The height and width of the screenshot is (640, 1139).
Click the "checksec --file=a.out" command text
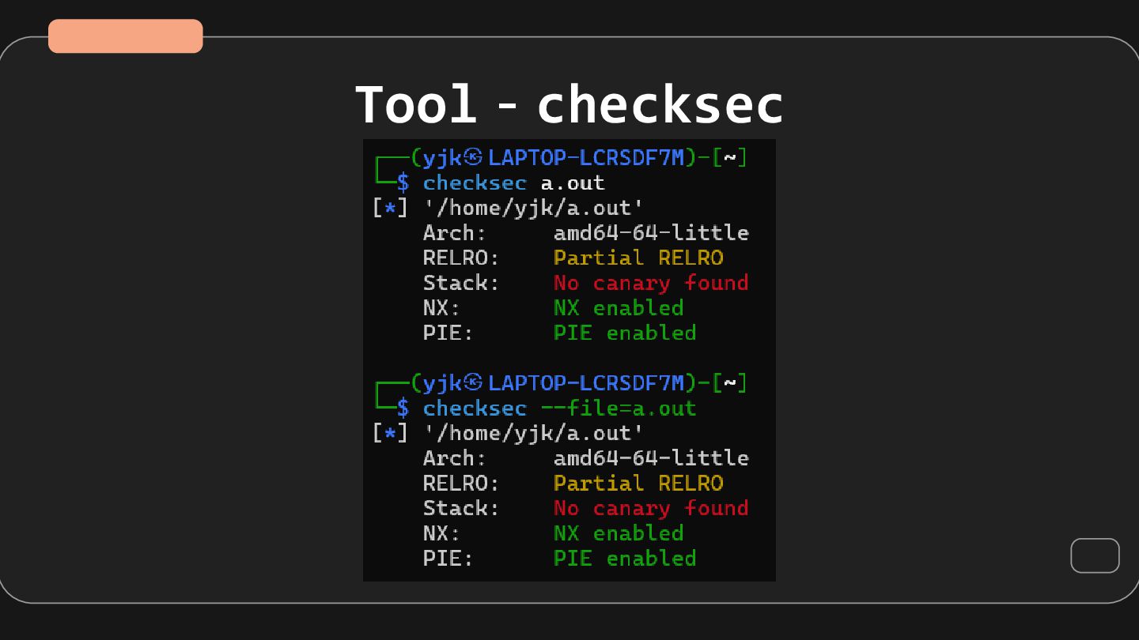[559, 408]
